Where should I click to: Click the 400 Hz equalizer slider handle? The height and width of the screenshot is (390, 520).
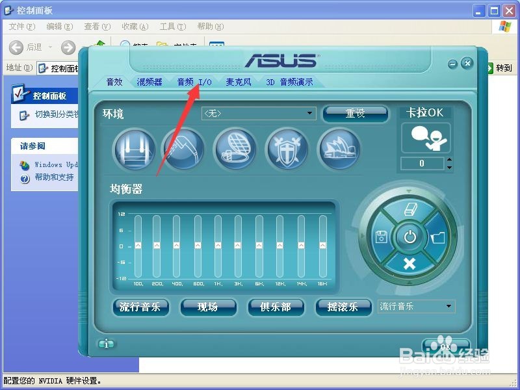176,245
